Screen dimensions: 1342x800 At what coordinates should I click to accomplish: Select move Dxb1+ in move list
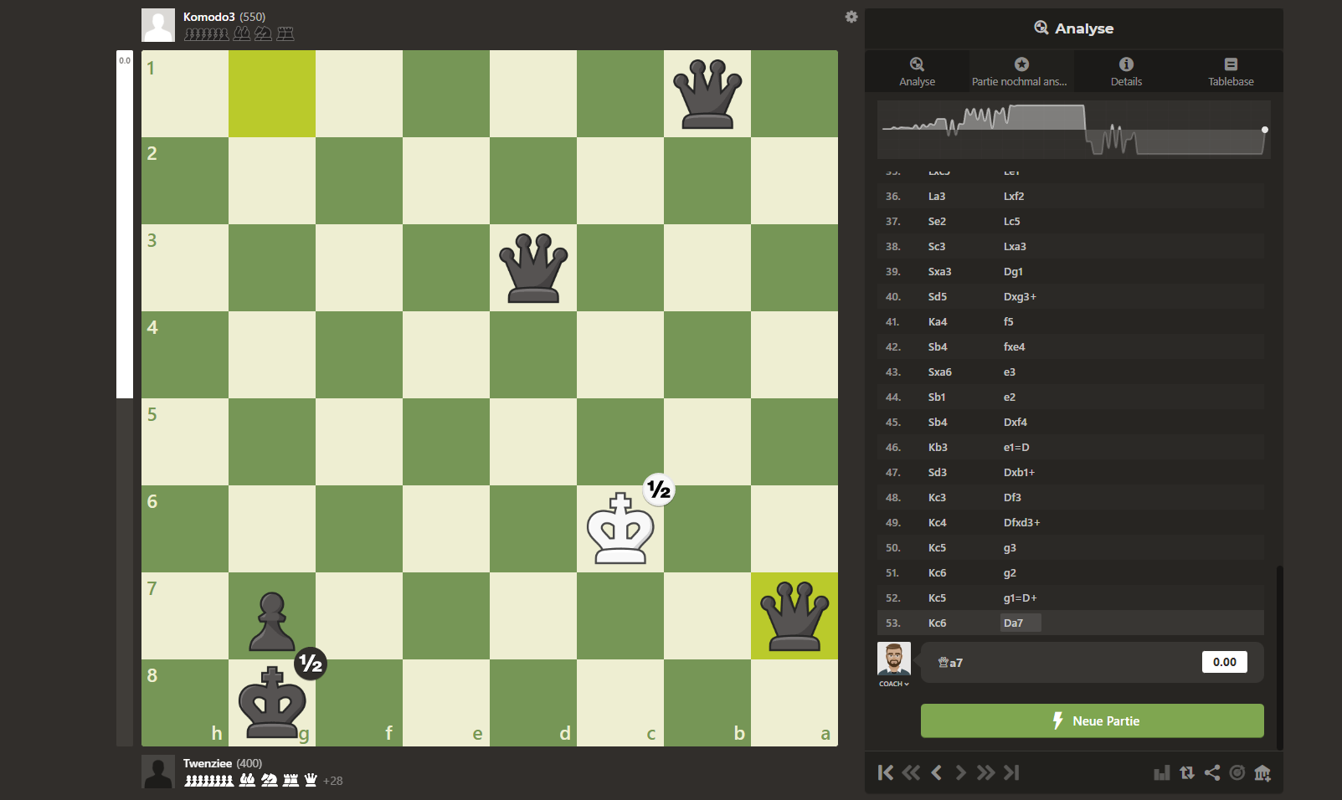coord(1019,472)
